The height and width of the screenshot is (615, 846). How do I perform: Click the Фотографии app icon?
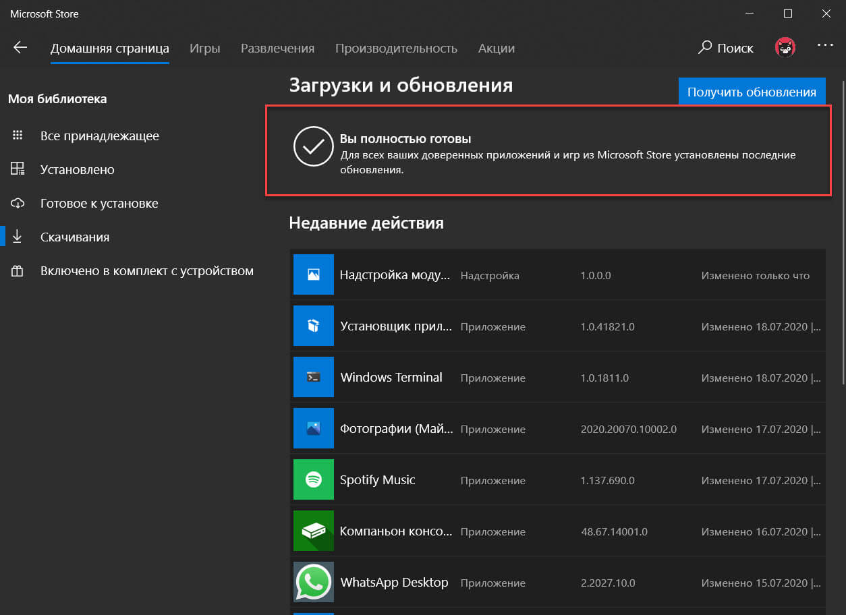pyautogui.click(x=314, y=428)
